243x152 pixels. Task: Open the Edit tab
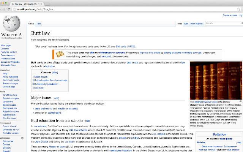point(186,24)
